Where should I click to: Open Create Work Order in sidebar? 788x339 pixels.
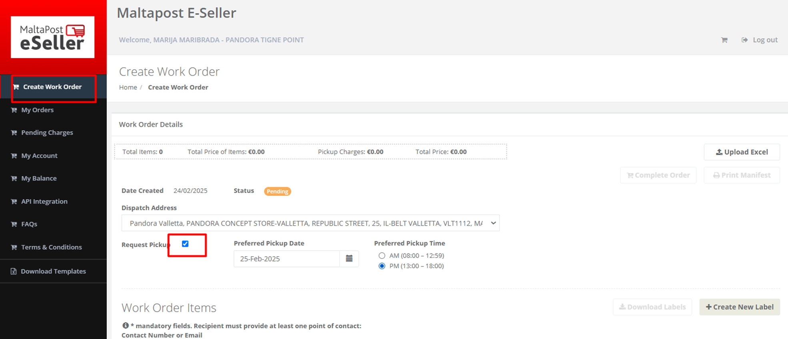click(x=53, y=87)
